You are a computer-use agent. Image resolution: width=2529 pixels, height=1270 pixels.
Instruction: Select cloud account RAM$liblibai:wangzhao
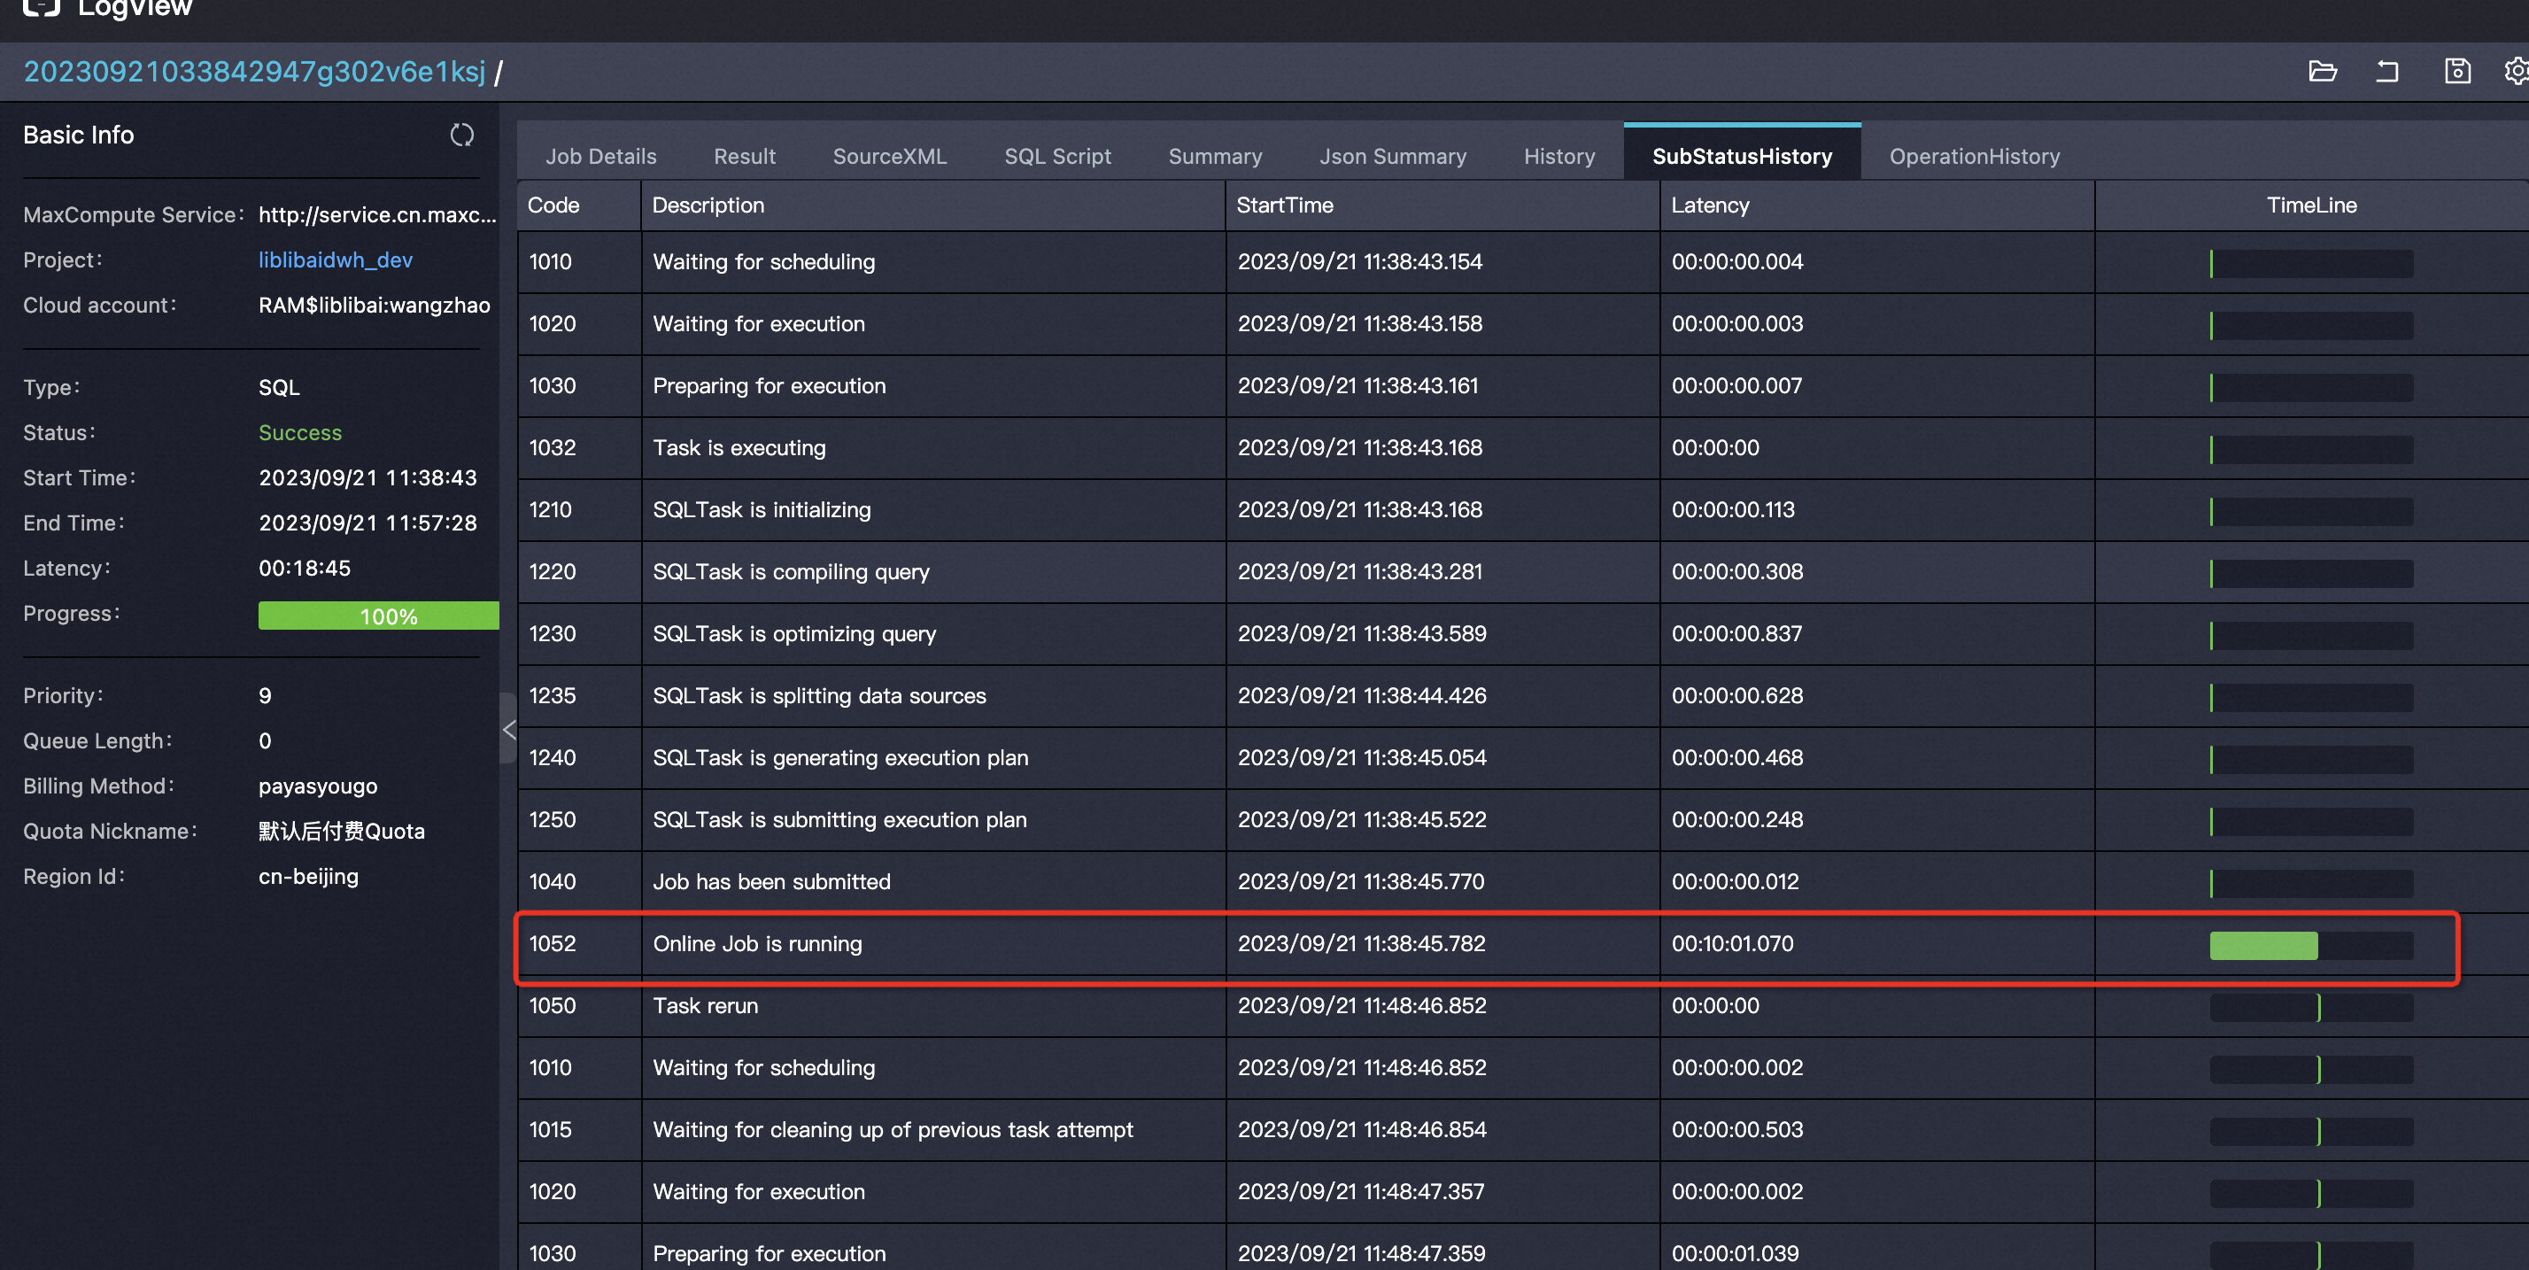(374, 305)
